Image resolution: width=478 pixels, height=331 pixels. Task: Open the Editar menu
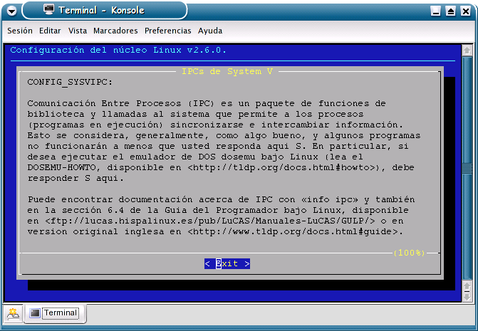point(50,31)
